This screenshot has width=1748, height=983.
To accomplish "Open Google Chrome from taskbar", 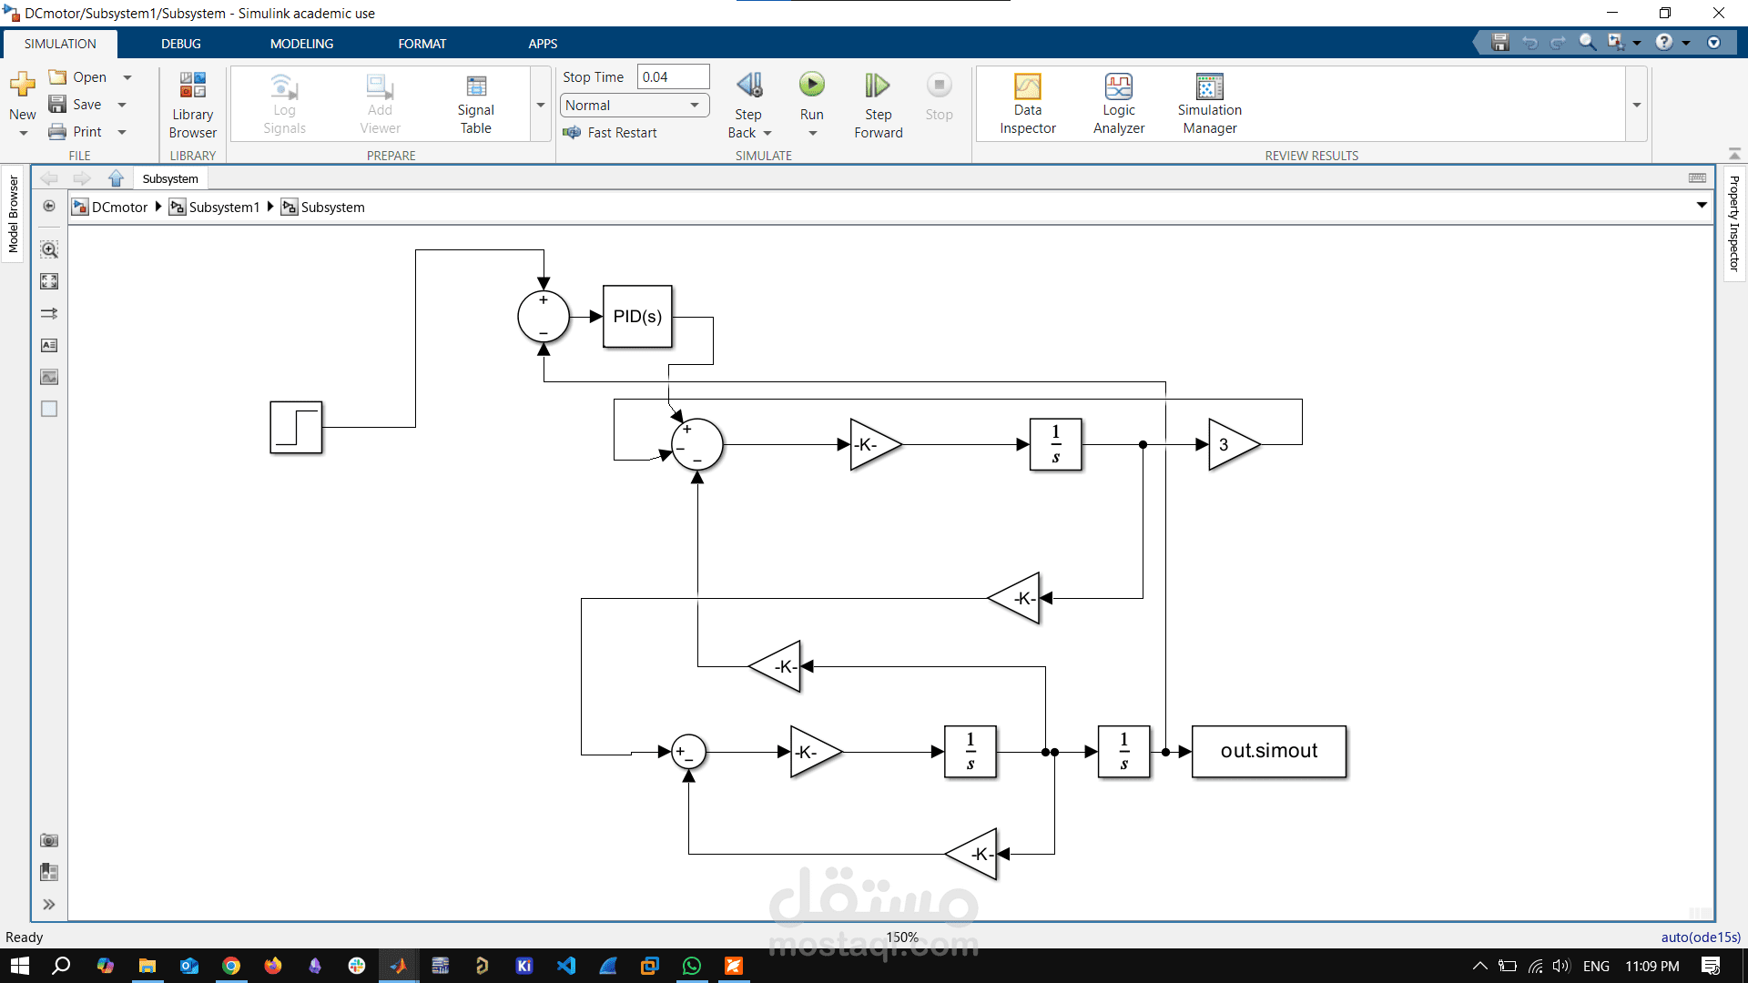I will coord(231,966).
